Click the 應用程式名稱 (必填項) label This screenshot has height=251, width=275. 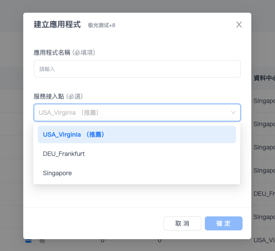[64, 53]
